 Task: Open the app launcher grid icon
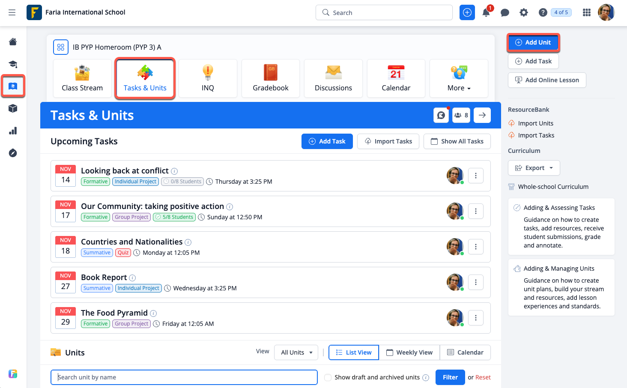coord(587,12)
